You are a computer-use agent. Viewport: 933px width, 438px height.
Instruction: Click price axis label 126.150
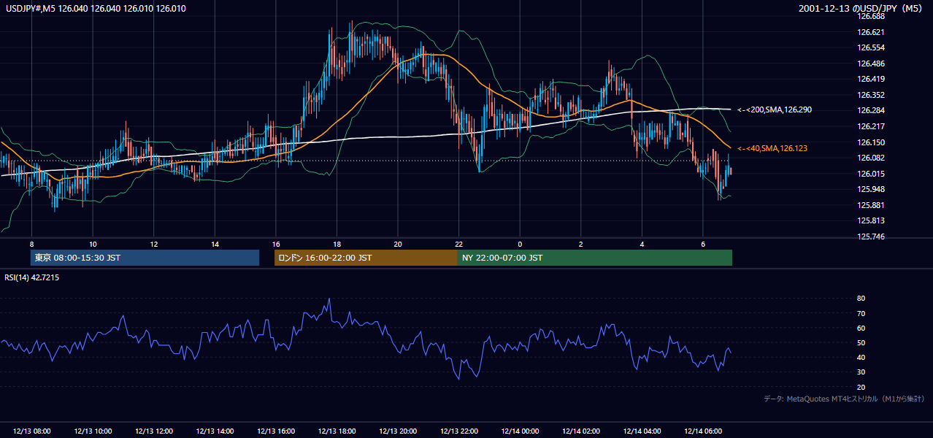(871, 142)
